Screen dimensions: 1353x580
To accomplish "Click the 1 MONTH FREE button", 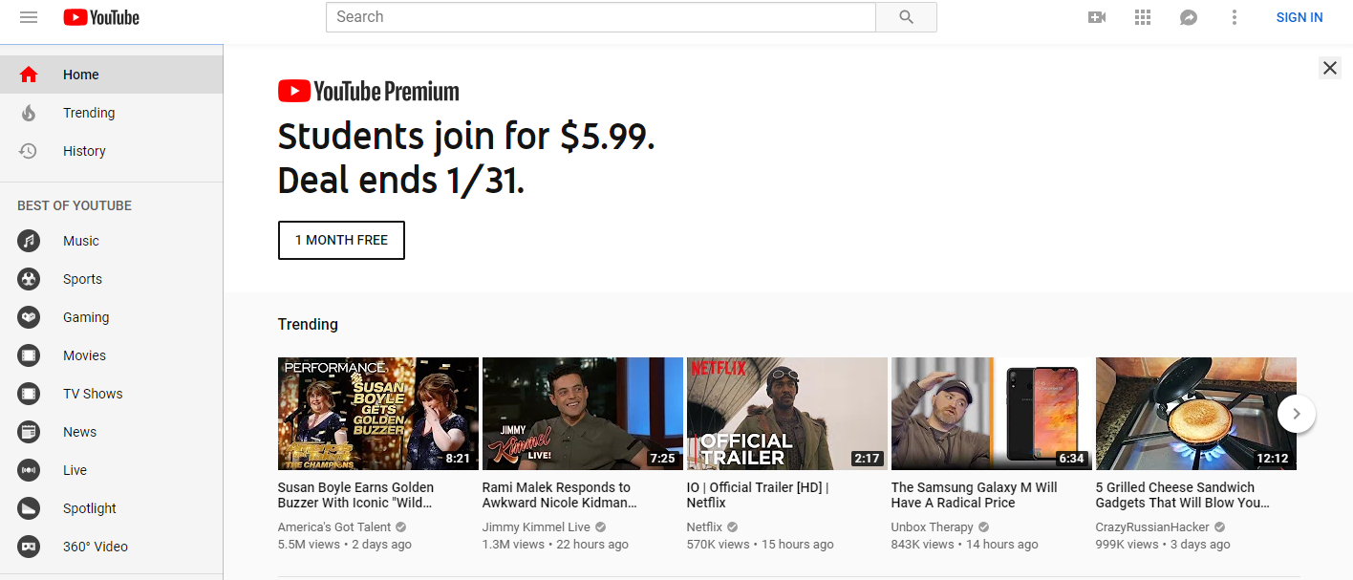I will point(341,240).
